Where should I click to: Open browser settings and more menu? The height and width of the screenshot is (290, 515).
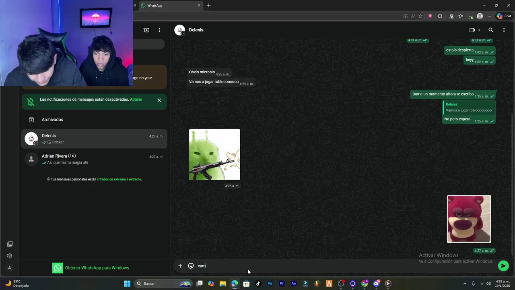[x=489, y=16]
